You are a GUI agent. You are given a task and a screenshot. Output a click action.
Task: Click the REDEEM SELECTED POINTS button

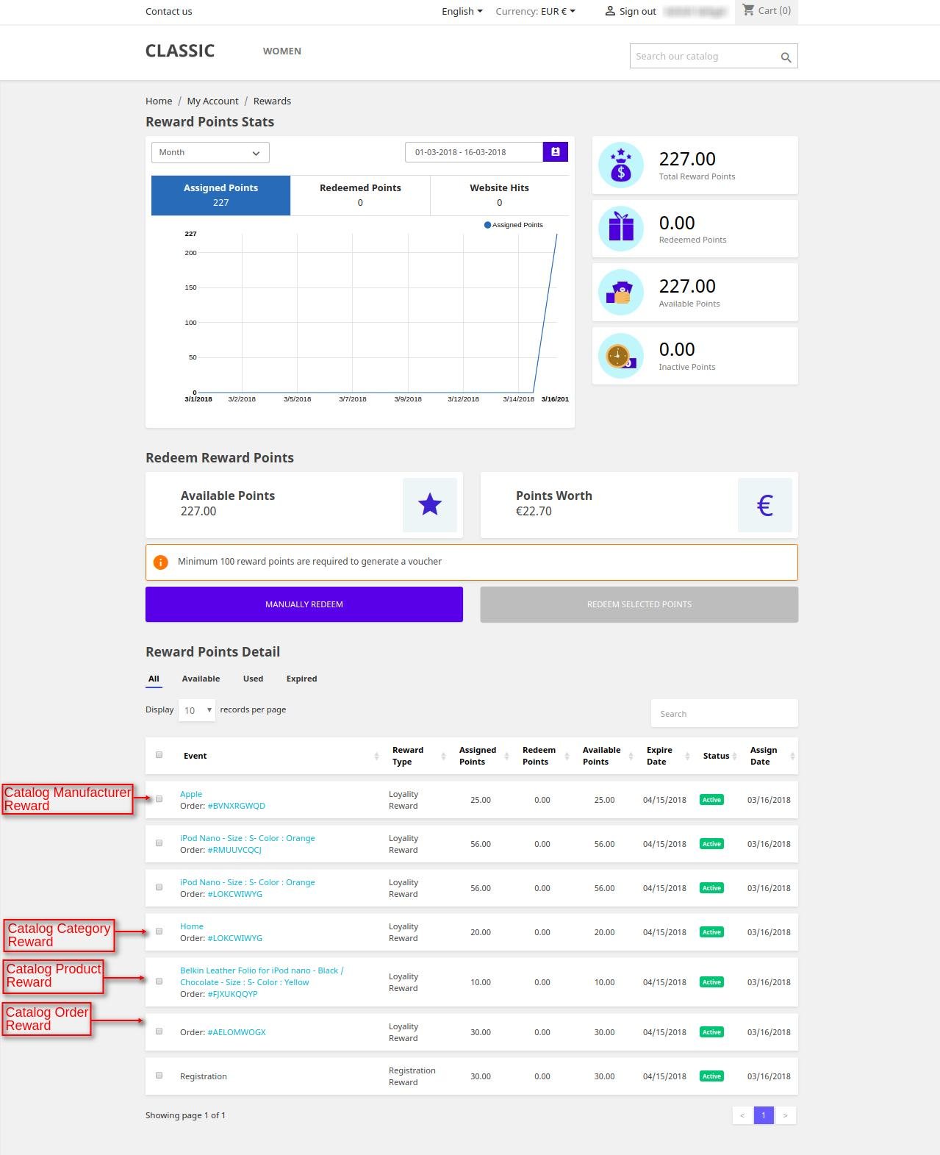639,604
